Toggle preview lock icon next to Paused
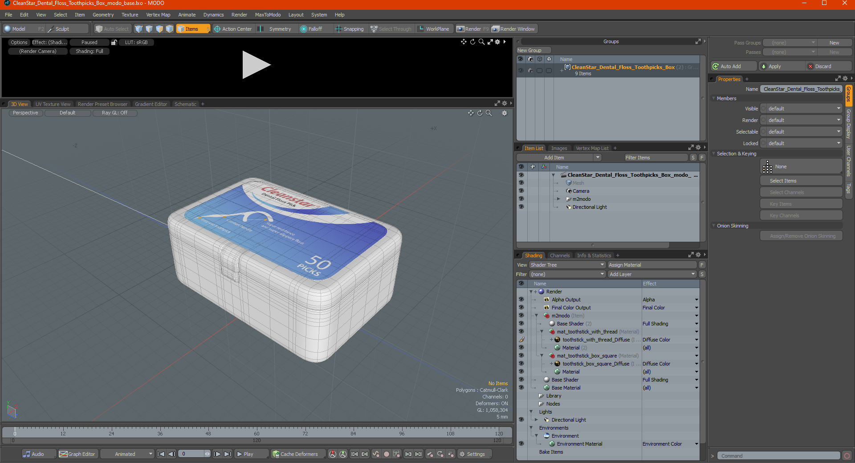Viewport: 855px width, 463px height. (114, 42)
